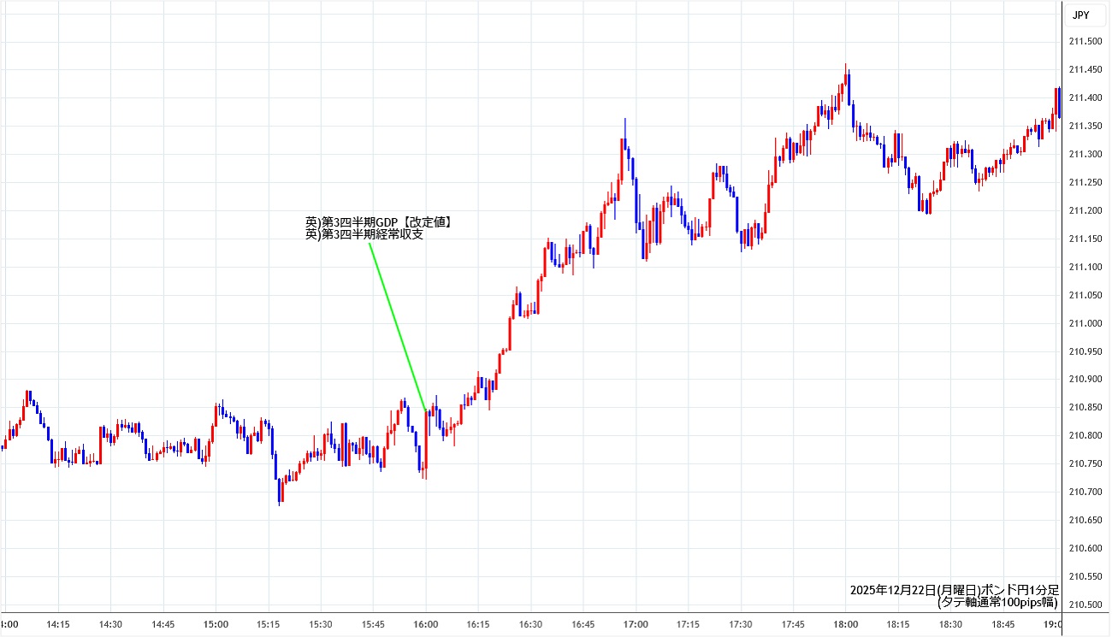Click the 18:00 time axis label
Image resolution: width=1112 pixels, height=637 pixels.
(846, 624)
